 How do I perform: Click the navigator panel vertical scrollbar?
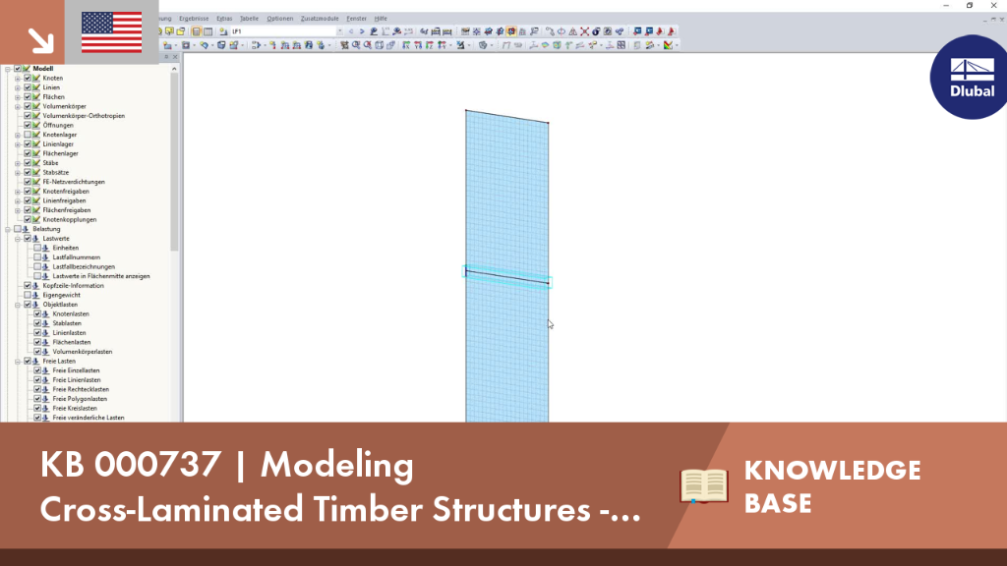click(x=174, y=160)
